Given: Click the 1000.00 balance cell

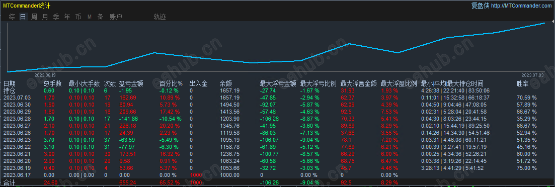Looking at the screenshot, I should 229,175.
